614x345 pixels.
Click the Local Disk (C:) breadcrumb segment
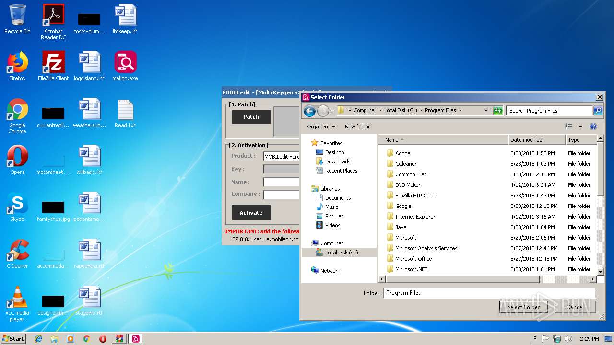(400, 111)
